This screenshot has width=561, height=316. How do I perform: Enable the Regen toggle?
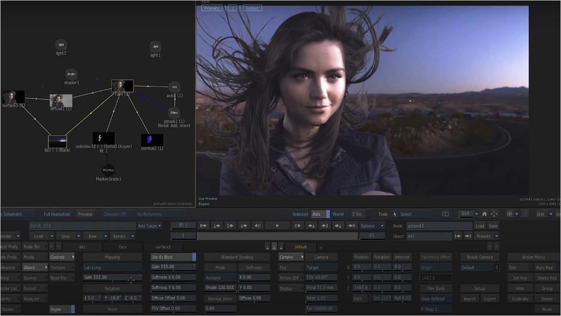tap(61, 309)
